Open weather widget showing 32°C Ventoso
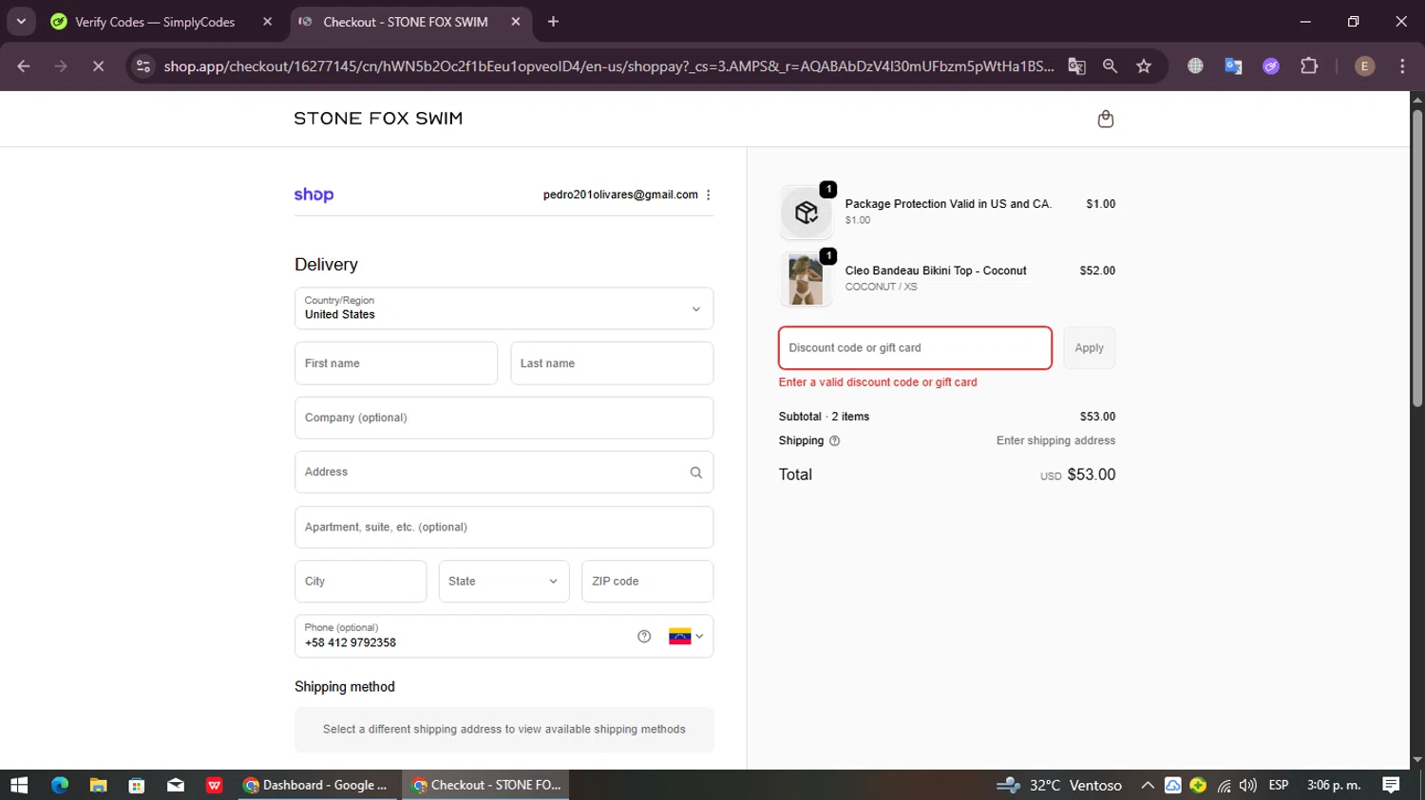Viewport: 1425px width, 800px height. point(1059,785)
